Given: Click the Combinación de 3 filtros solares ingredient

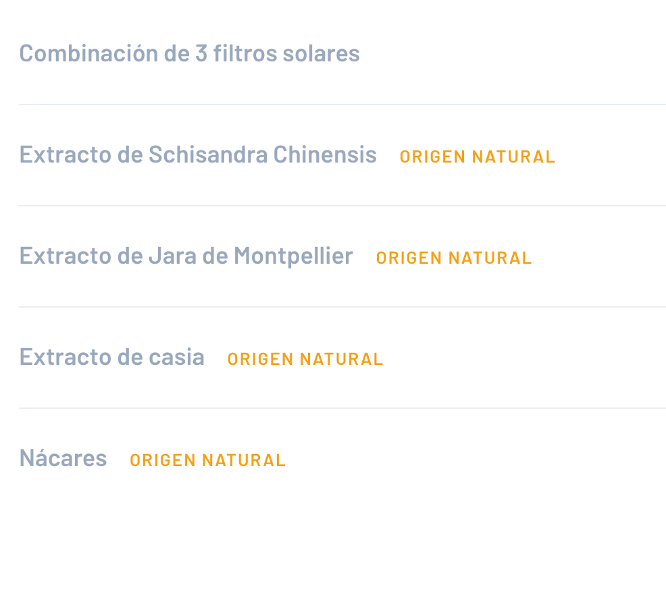Looking at the screenshot, I should point(189,53).
